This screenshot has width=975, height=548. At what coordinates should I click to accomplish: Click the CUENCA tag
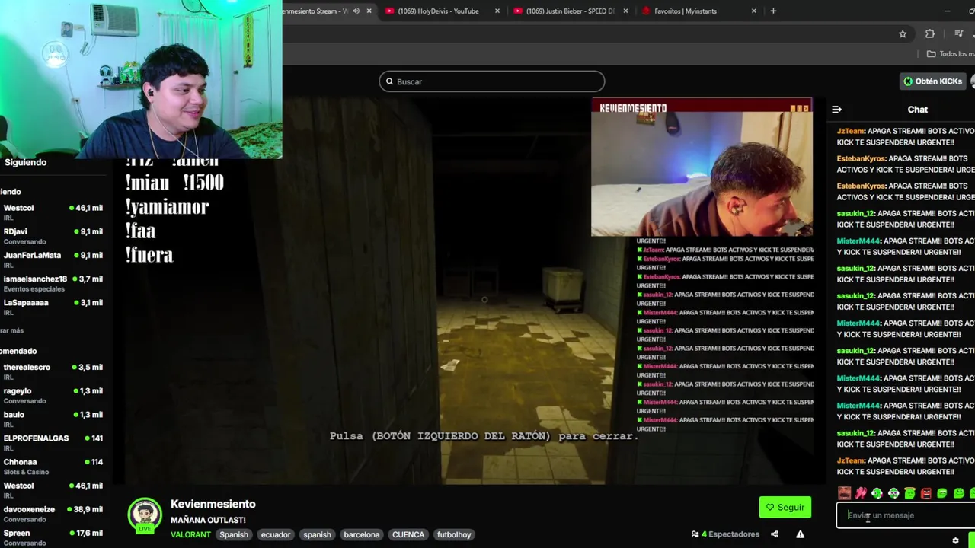pos(408,534)
